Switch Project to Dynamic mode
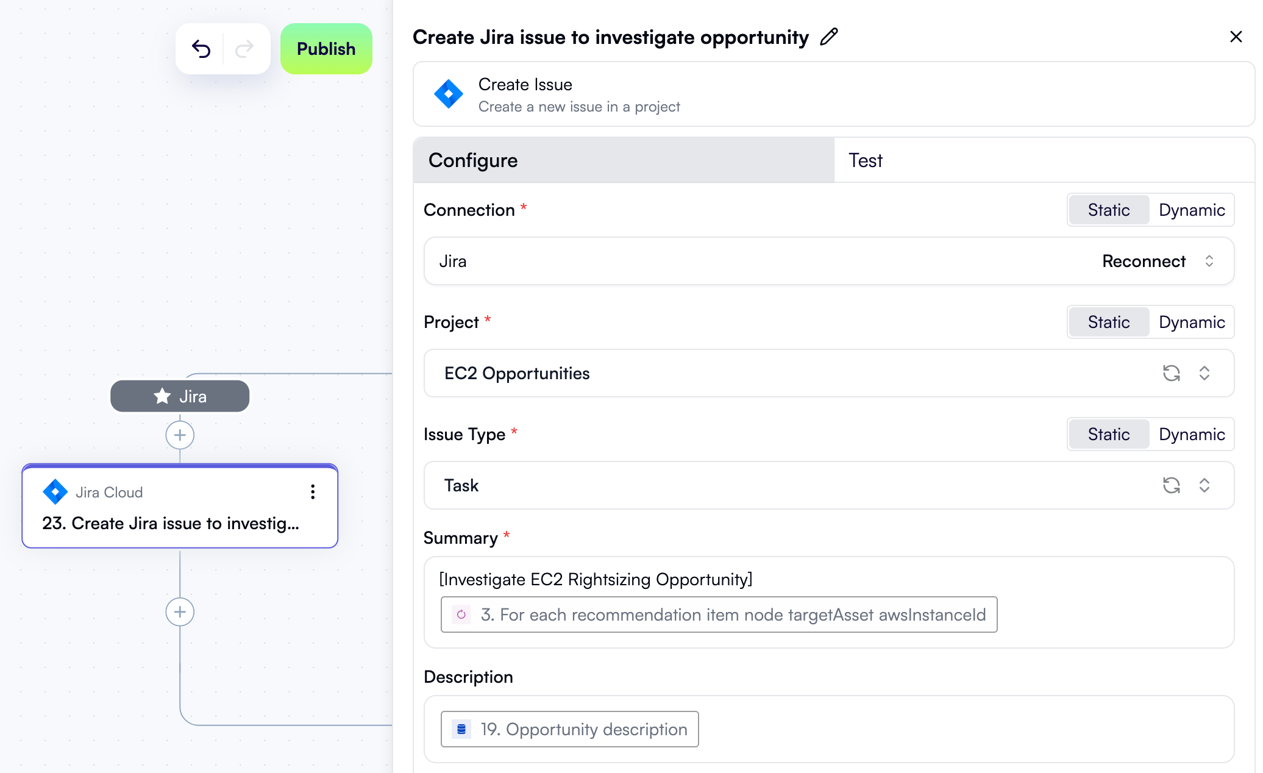The width and height of the screenshot is (1263, 773). point(1192,322)
